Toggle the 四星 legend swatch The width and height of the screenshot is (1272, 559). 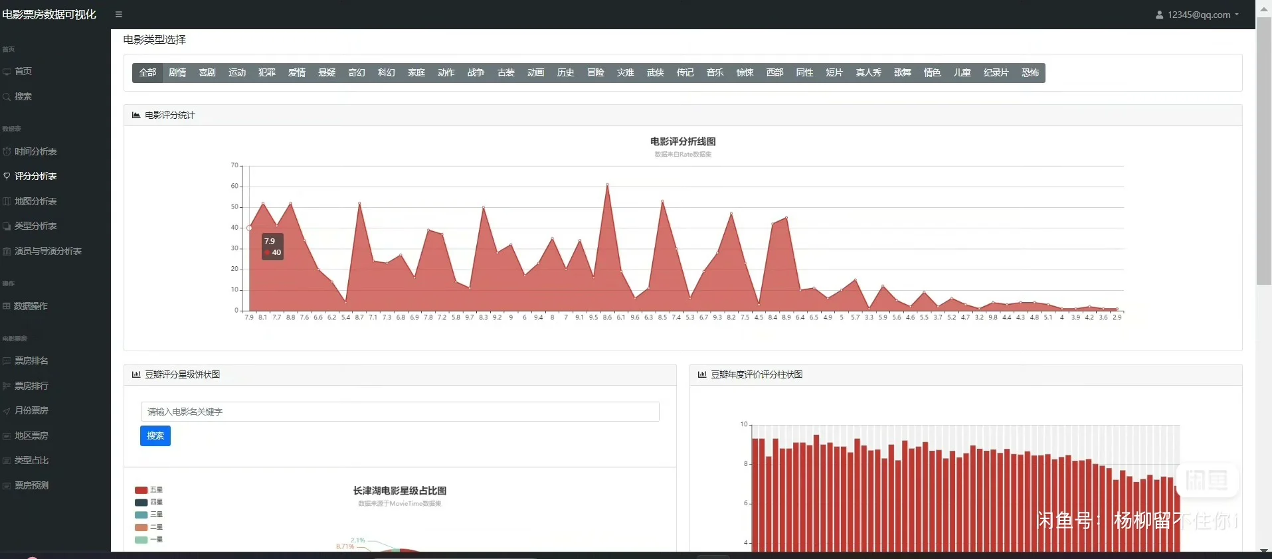pos(141,502)
